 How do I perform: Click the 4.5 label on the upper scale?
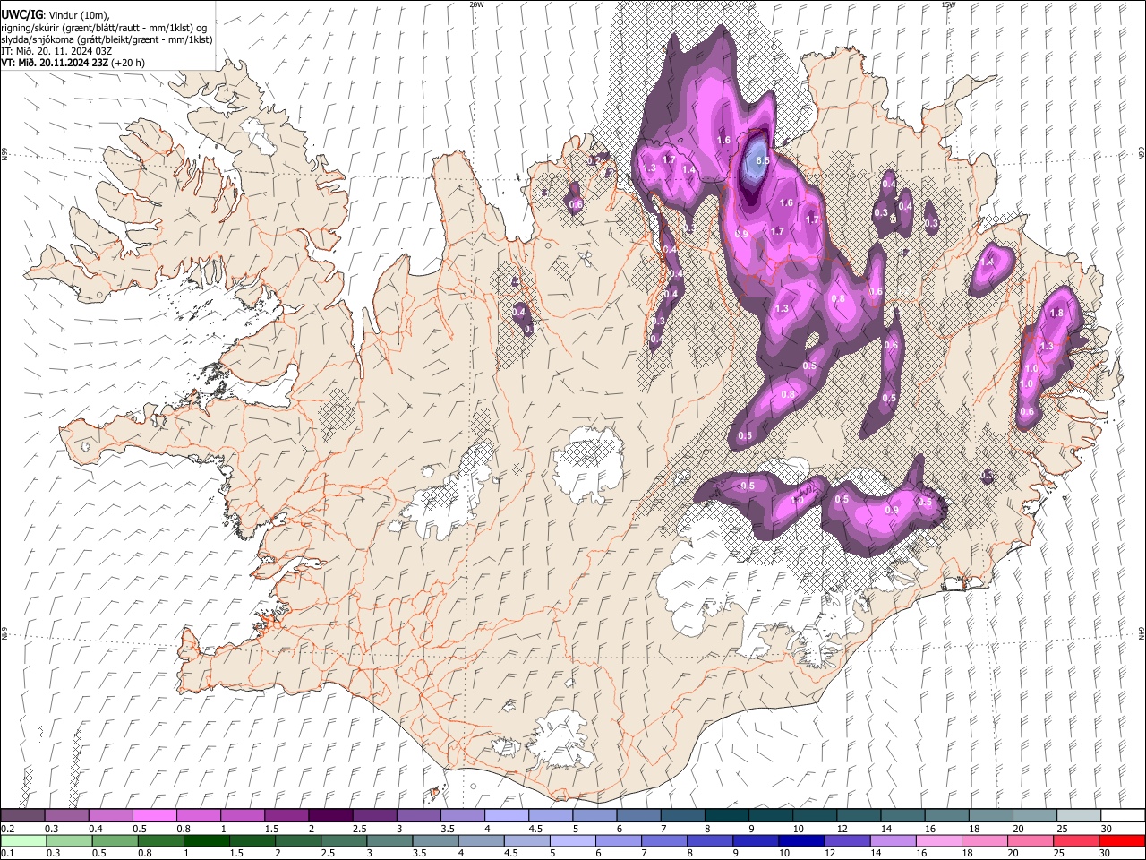pyautogui.click(x=535, y=829)
